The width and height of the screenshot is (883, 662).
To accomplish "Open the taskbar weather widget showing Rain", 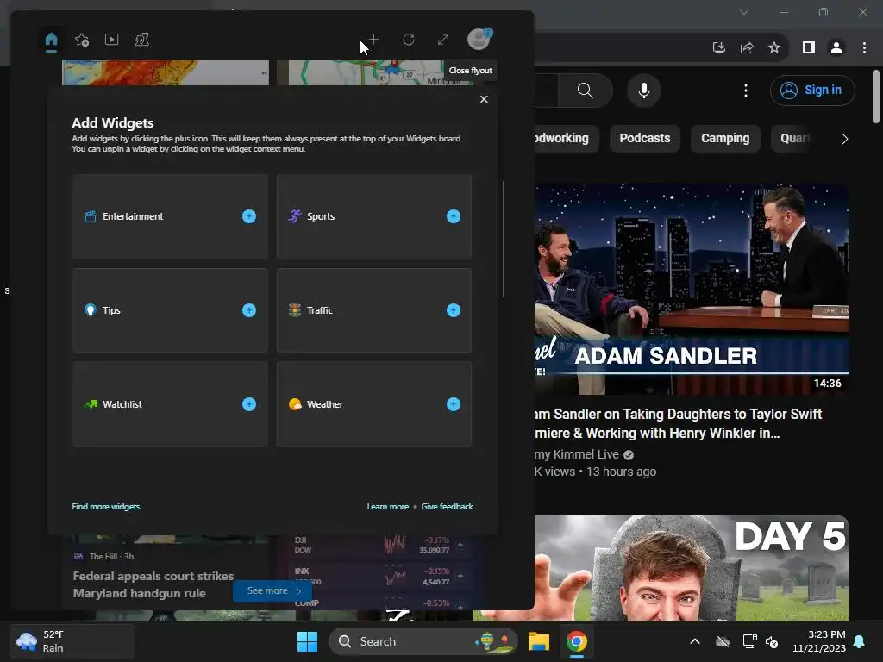I will click(72, 641).
